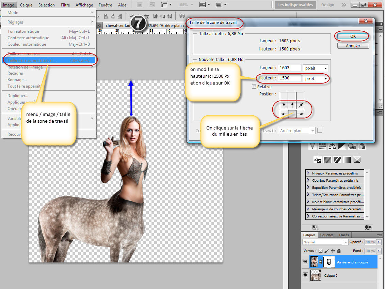The height and width of the screenshot is (289, 385).
Task: Add a Posterize adjustment icon
Action: (x=327, y=160)
